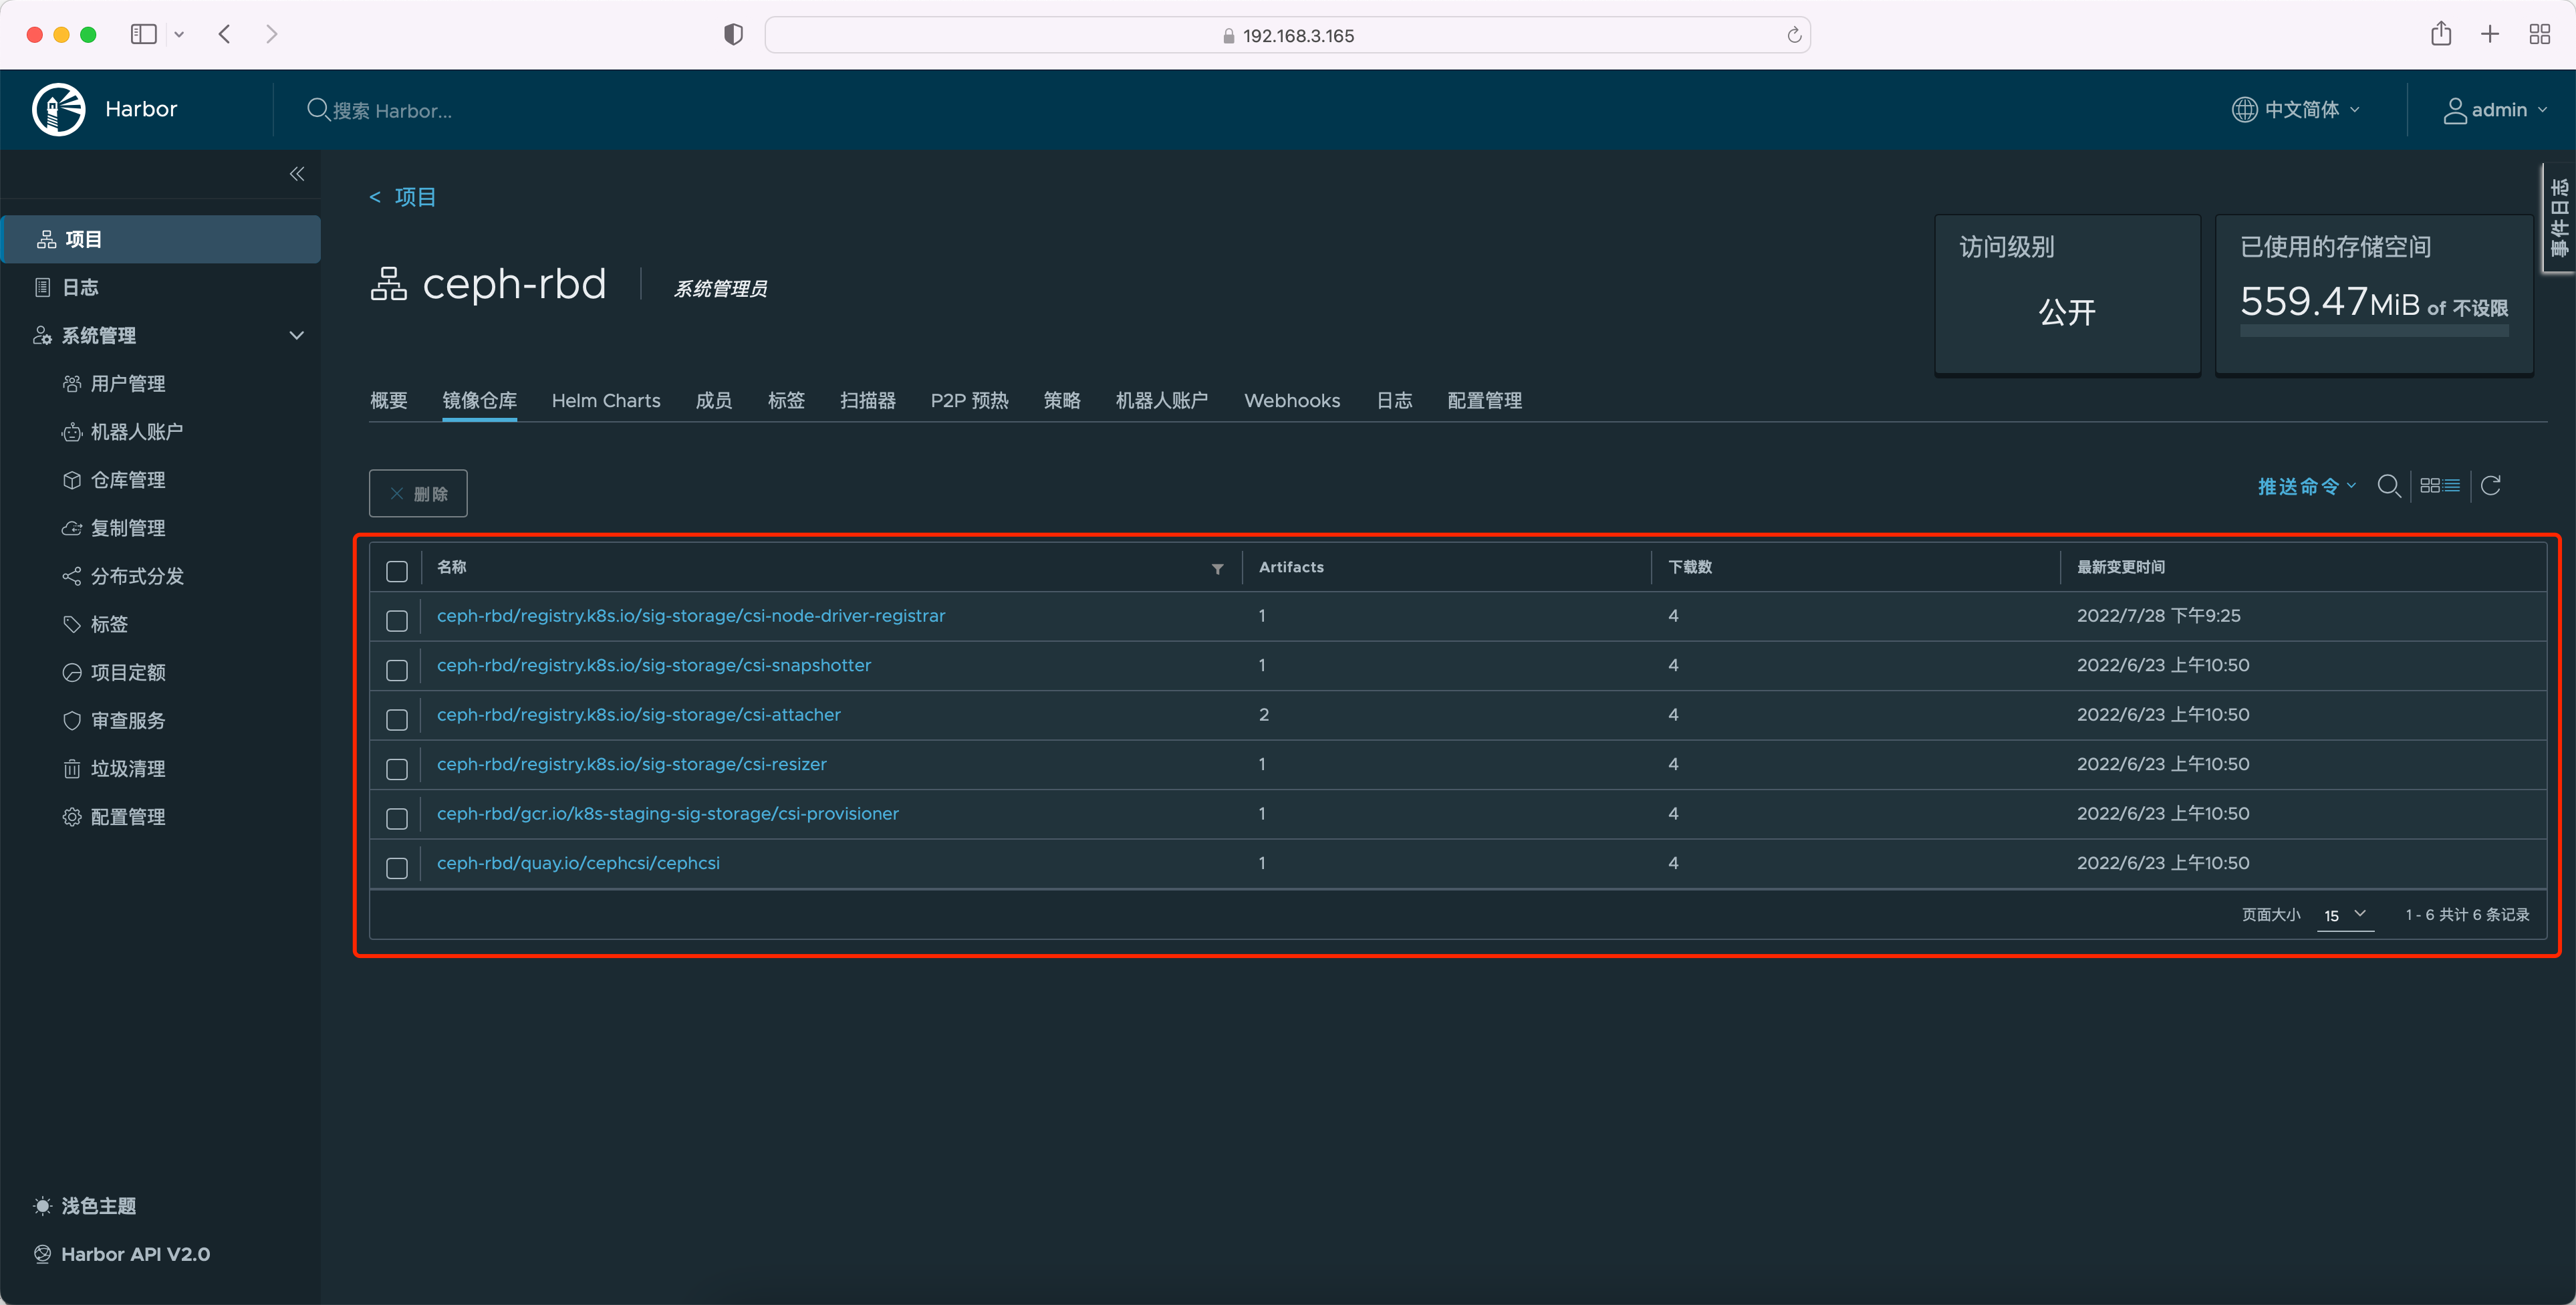This screenshot has height=1305, width=2576.
Task: Open the P2P 预热 tab
Action: click(x=970, y=400)
